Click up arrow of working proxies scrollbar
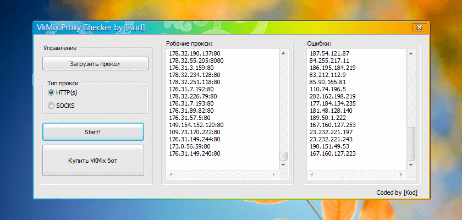The height and width of the screenshot is (220, 462). tap(283, 53)
